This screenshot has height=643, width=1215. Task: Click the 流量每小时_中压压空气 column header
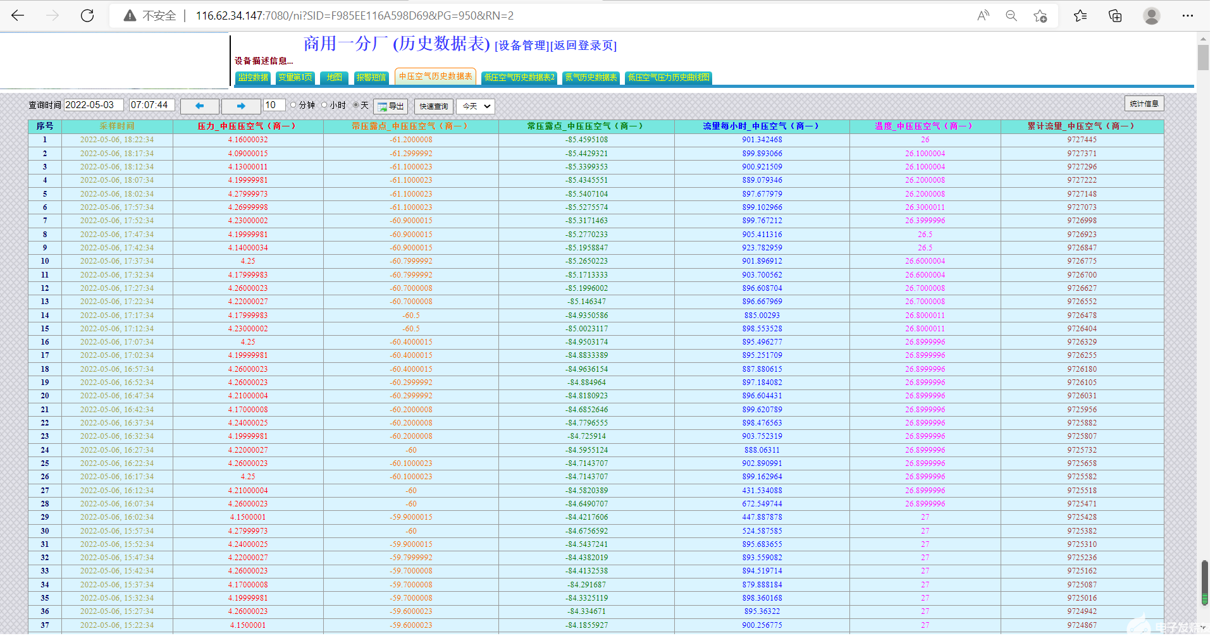(762, 126)
